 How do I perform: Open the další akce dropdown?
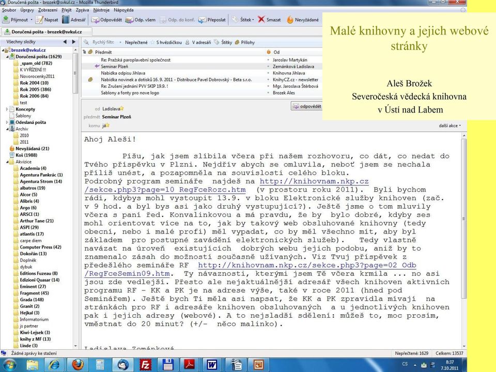(450, 126)
